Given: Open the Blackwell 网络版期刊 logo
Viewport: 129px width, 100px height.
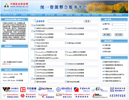Looking at the screenshot, I should [x=28, y=96].
